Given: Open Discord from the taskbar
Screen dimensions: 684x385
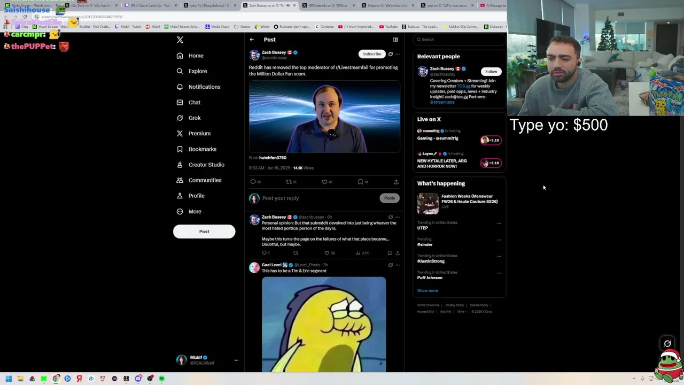Looking at the screenshot, I should [x=138, y=379].
